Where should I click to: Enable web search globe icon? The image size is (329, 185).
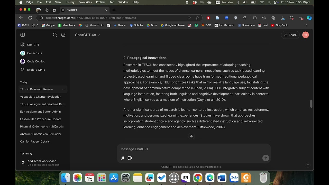[x=130, y=158]
